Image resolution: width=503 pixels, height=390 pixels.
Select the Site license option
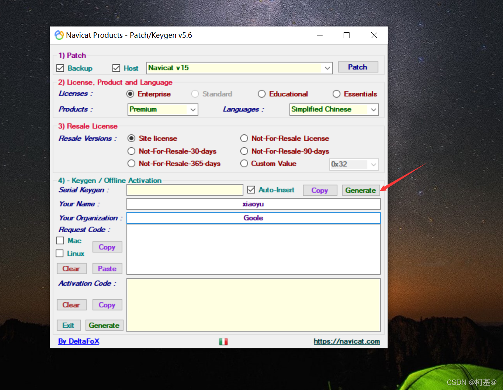pos(132,138)
